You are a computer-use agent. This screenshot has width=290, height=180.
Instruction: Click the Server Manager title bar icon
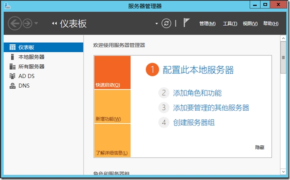7,6
